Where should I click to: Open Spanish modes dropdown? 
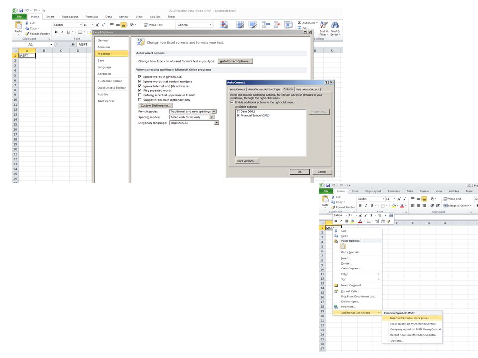coord(212,117)
